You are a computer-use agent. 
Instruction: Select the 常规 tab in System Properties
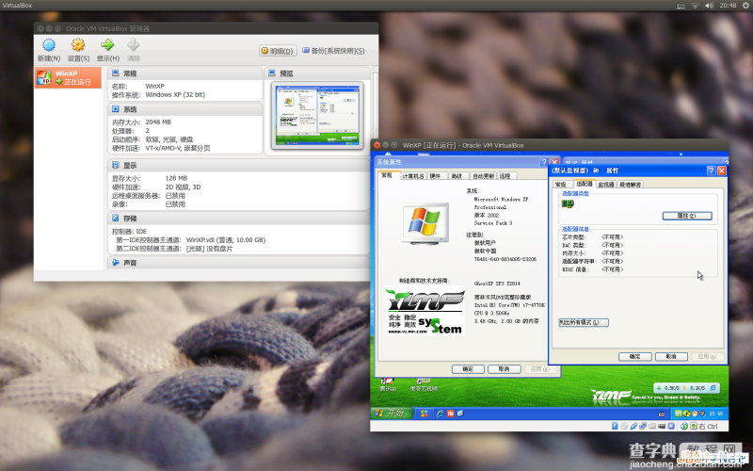click(x=387, y=175)
